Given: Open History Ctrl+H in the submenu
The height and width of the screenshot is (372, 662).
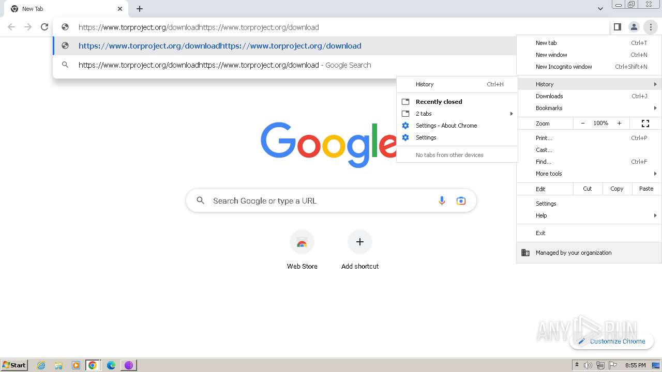Looking at the screenshot, I should coord(457,84).
